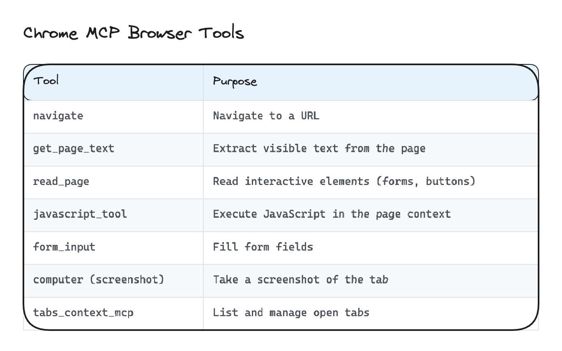Click 'Take a screenshot of the tab'
The width and height of the screenshot is (562, 351).
coord(300,280)
